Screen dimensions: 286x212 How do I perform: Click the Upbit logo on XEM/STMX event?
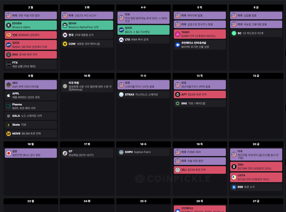coord(9,45)
